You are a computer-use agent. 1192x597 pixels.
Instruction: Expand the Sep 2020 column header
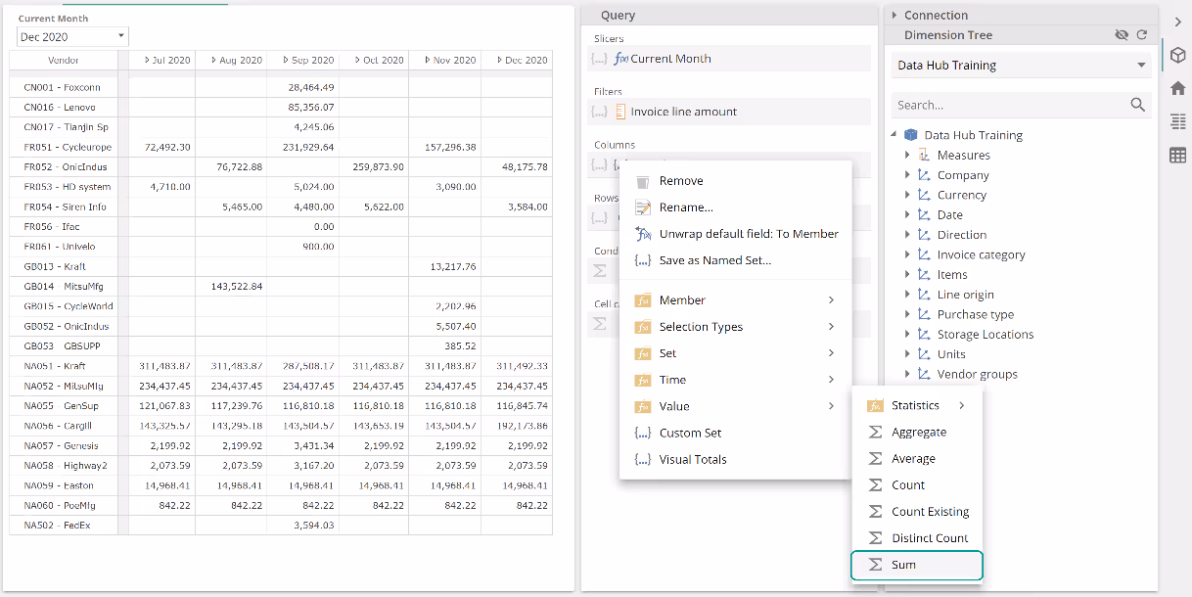tap(287, 61)
